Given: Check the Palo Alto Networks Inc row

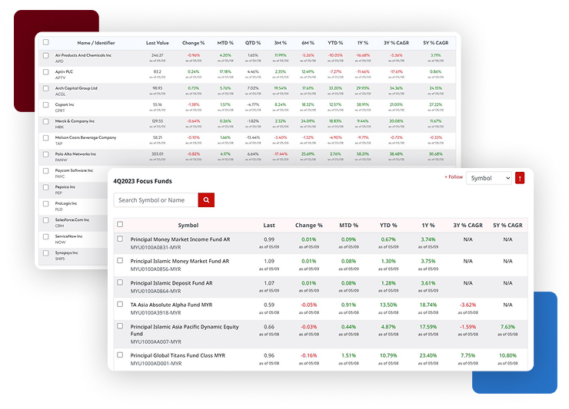Looking at the screenshot, I should click(45, 154).
